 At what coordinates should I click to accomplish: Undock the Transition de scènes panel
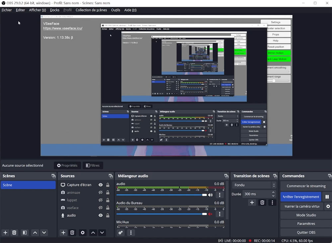pos(275,176)
